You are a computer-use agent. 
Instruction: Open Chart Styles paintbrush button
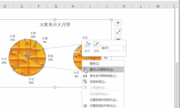tap(118, 31)
